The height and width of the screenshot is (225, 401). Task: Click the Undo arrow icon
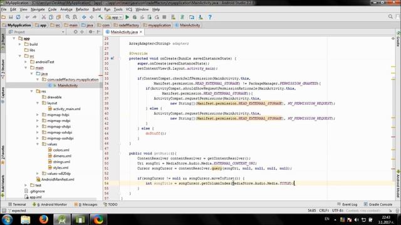(x=27, y=17)
